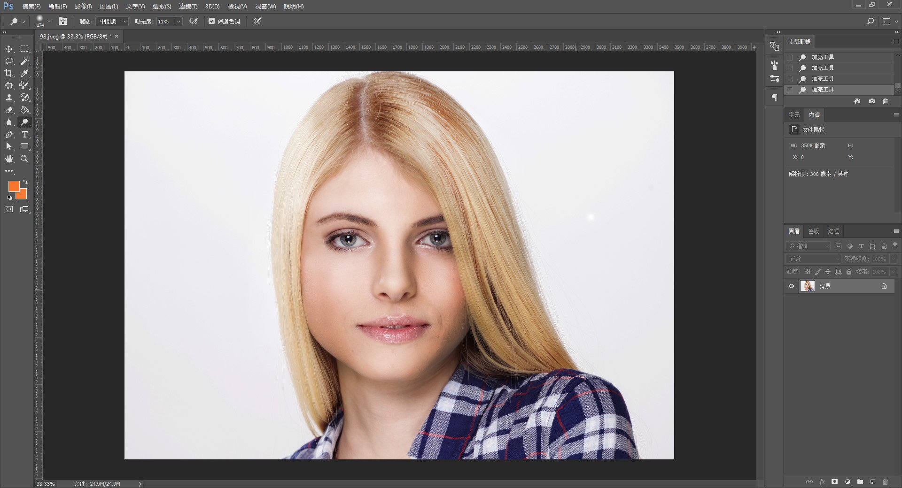This screenshot has width=902, height=488.
Task: Open the 曝光度 exposure slider dropdown
Action: click(x=179, y=21)
